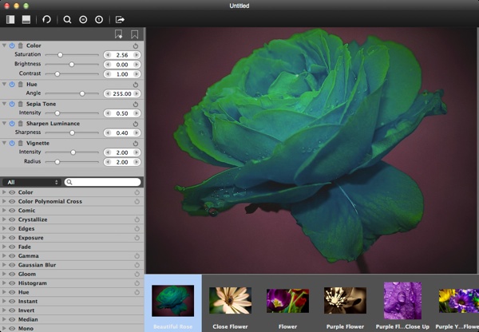Image resolution: width=479 pixels, height=332 pixels.
Task: Expand the Crystallize filter in the list
Action: [4, 219]
